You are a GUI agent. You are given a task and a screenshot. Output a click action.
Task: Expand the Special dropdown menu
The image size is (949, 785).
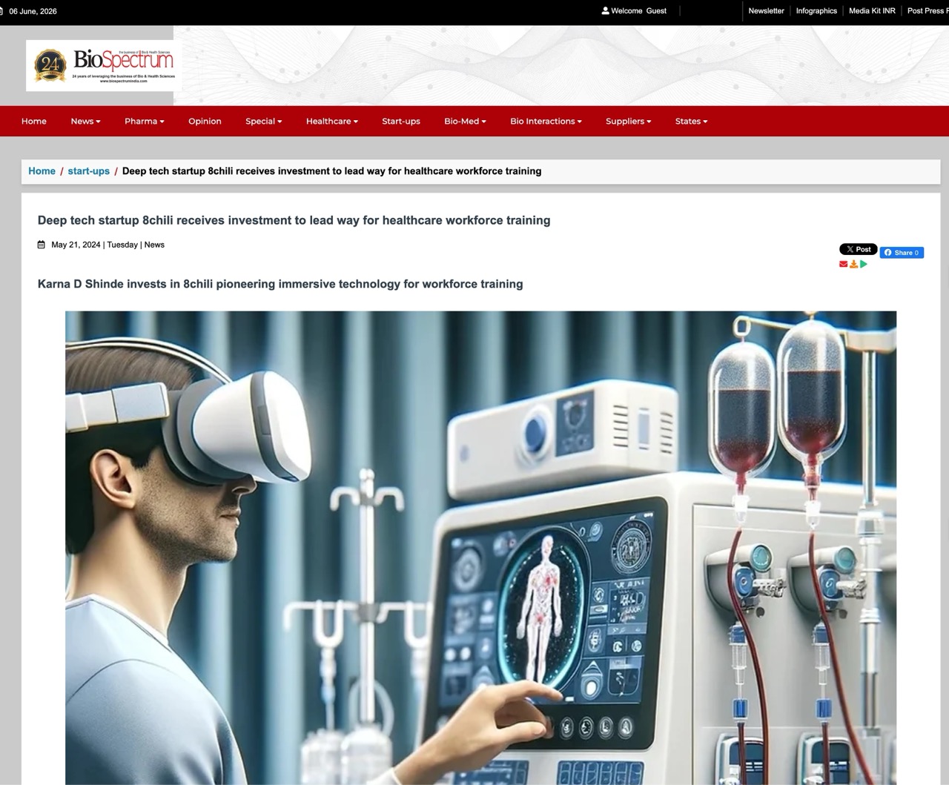tap(263, 121)
